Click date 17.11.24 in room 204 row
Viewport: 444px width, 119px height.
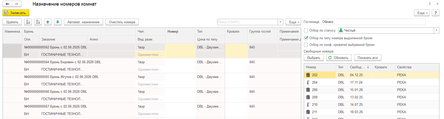click(x=356, y=82)
